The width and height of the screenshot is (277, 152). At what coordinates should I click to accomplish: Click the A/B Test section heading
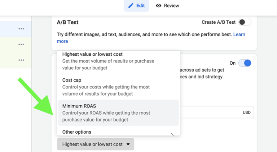(x=67, y=22)
